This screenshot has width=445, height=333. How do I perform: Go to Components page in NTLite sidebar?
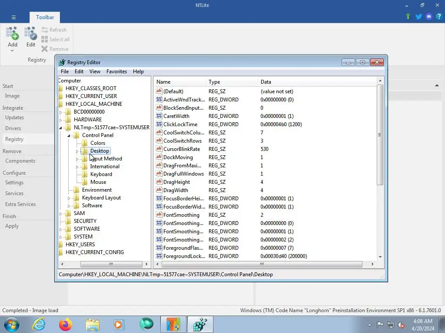coord(20,161)
